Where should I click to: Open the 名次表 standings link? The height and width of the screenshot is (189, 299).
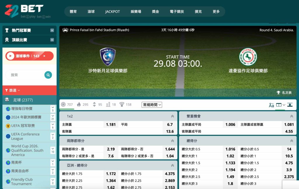(x=284, y=92)
